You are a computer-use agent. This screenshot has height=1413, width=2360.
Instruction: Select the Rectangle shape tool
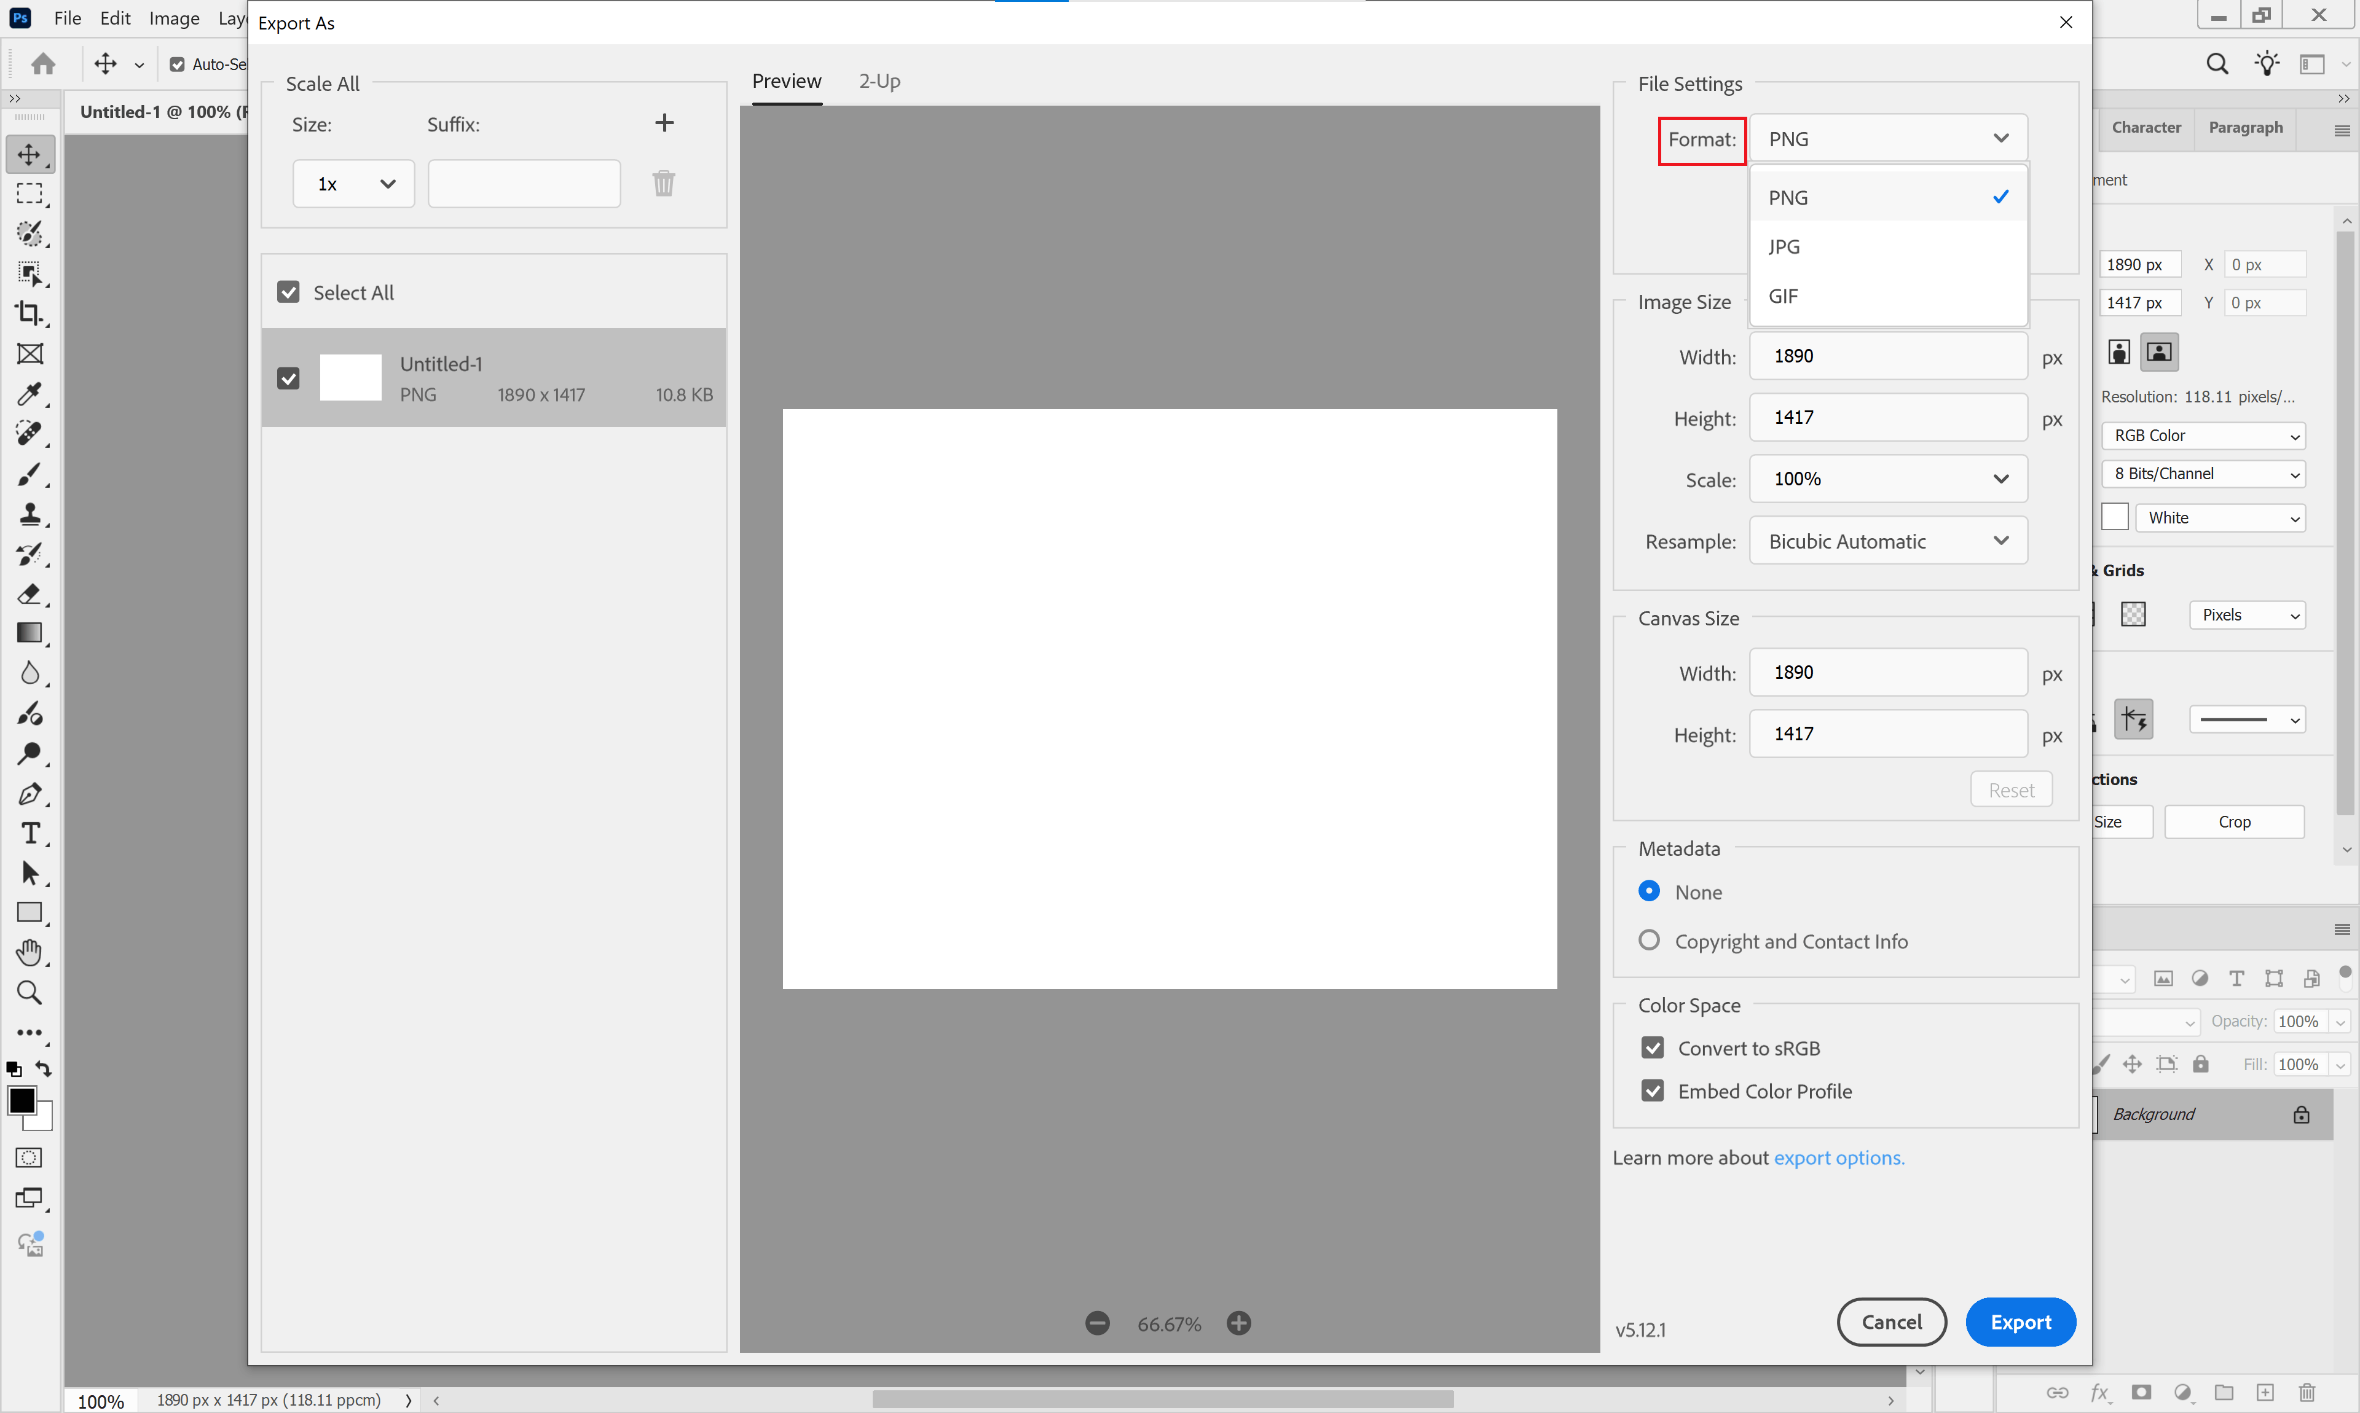pyautogui.click(x=29, y=912)
